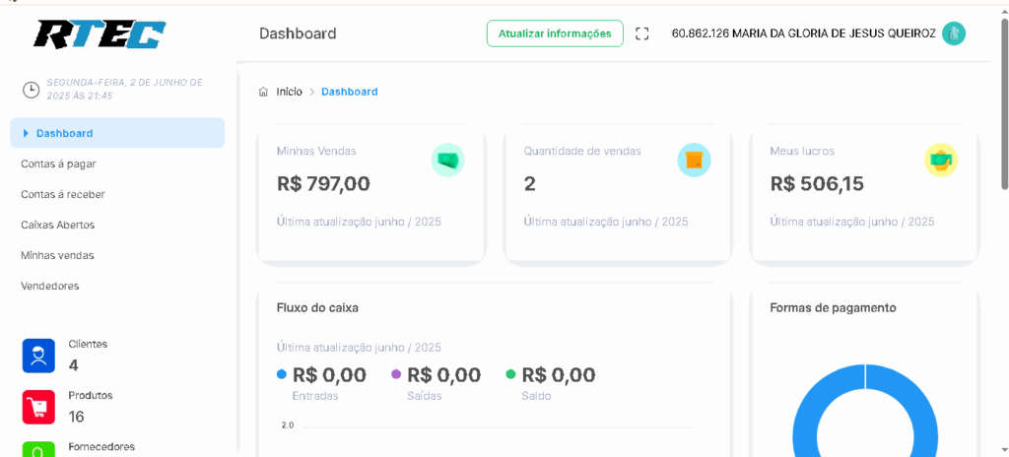Open the user profile avatar
This screenshot has height=457, width=1009.
coord(953,33)
